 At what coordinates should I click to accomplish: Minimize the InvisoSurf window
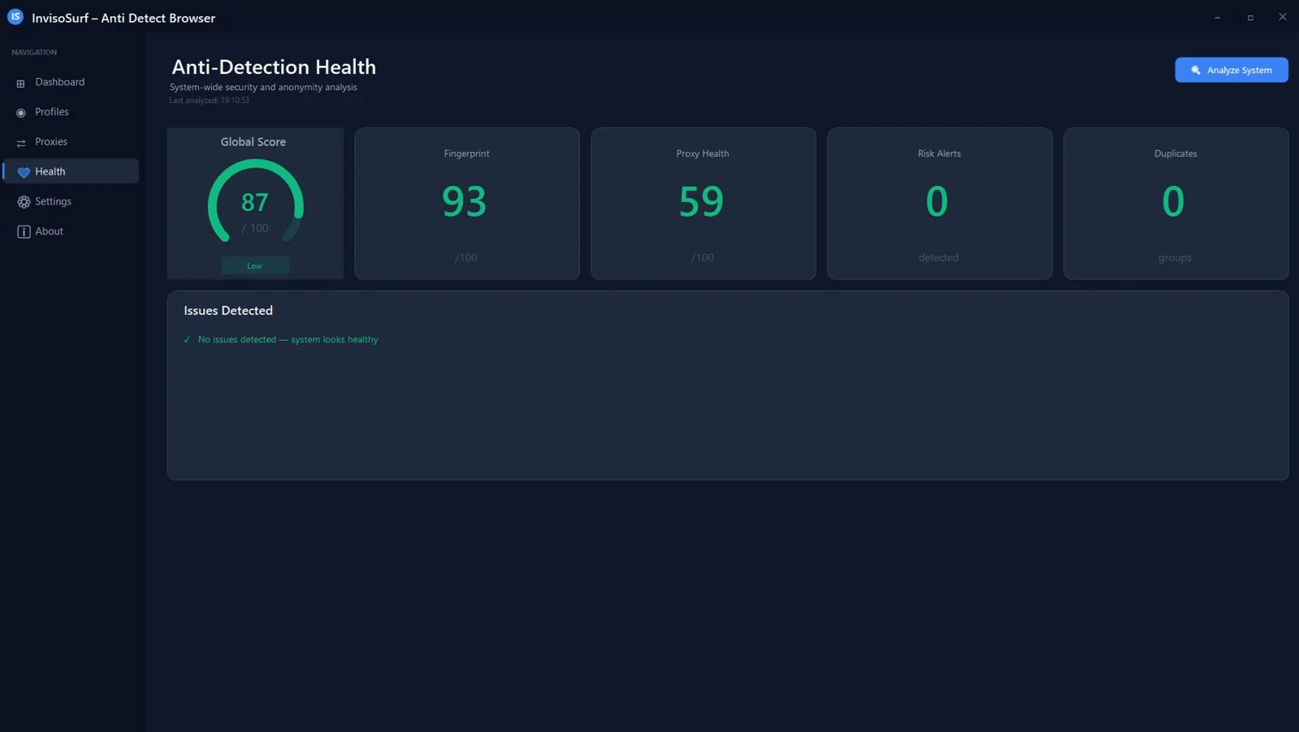pyautogui.click(x=1217, y=17)
